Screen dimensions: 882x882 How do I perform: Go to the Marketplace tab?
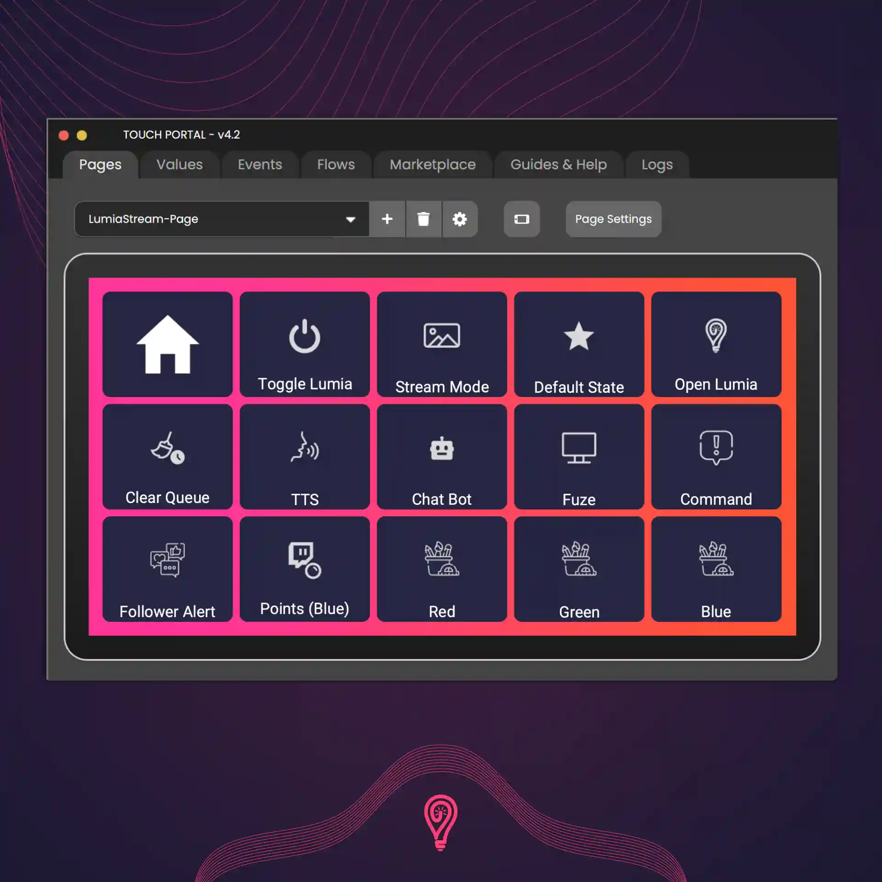[433, 164]
